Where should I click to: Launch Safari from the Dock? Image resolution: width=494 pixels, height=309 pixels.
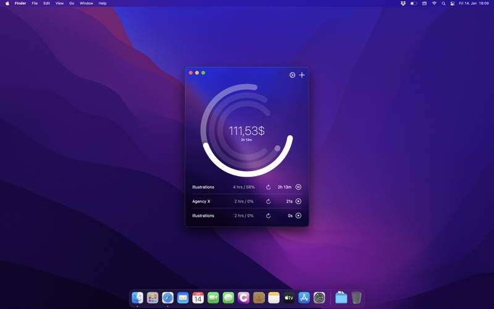click(x=167, y=297)
